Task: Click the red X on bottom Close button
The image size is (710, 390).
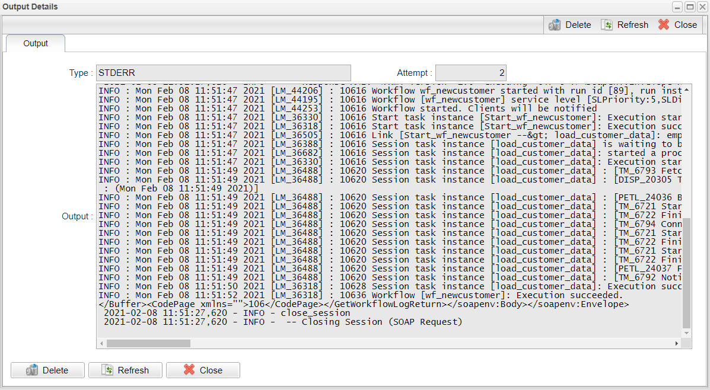Action: point(189,370)
